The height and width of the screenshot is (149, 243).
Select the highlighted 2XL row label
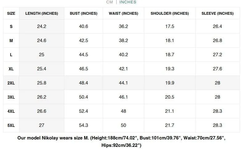[x=11, y=83]
